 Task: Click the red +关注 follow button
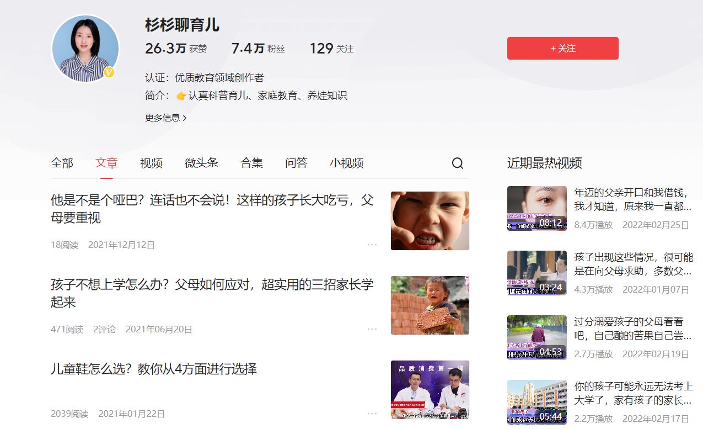point(562,49)
